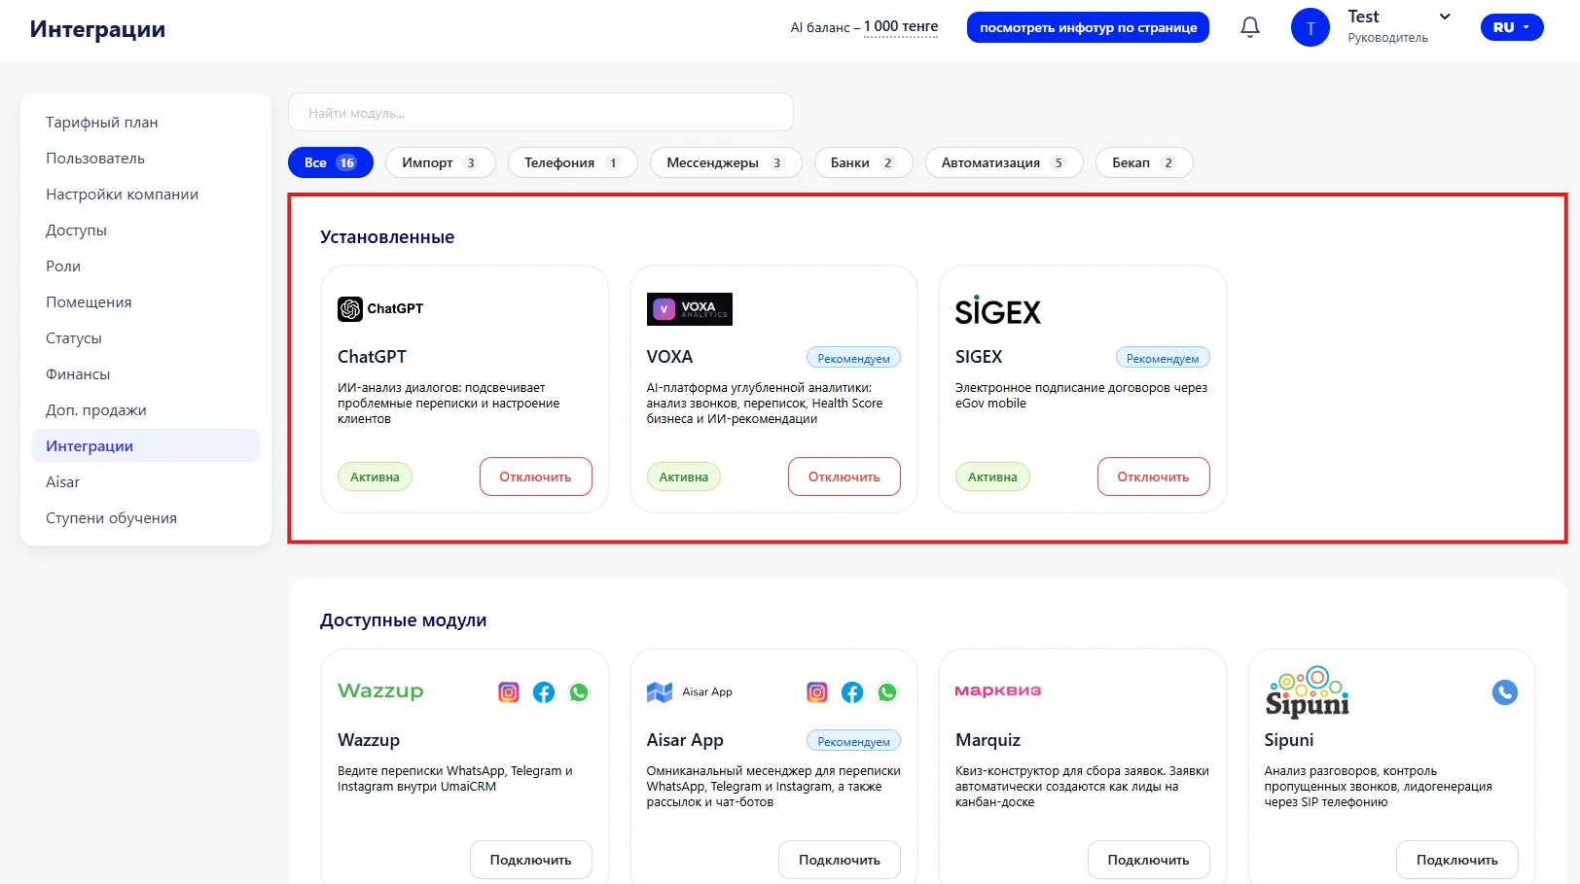Image resolution: width=1580 pixels, height=884 pixels.
Task: Click the Активна badge on ChatGPT card
Action: 375,477
